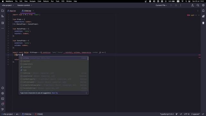Image resolution: width=206 pixels, height=116 pixels.
Task: Click the code style checkmark icon in status bar
Action: 177,114
